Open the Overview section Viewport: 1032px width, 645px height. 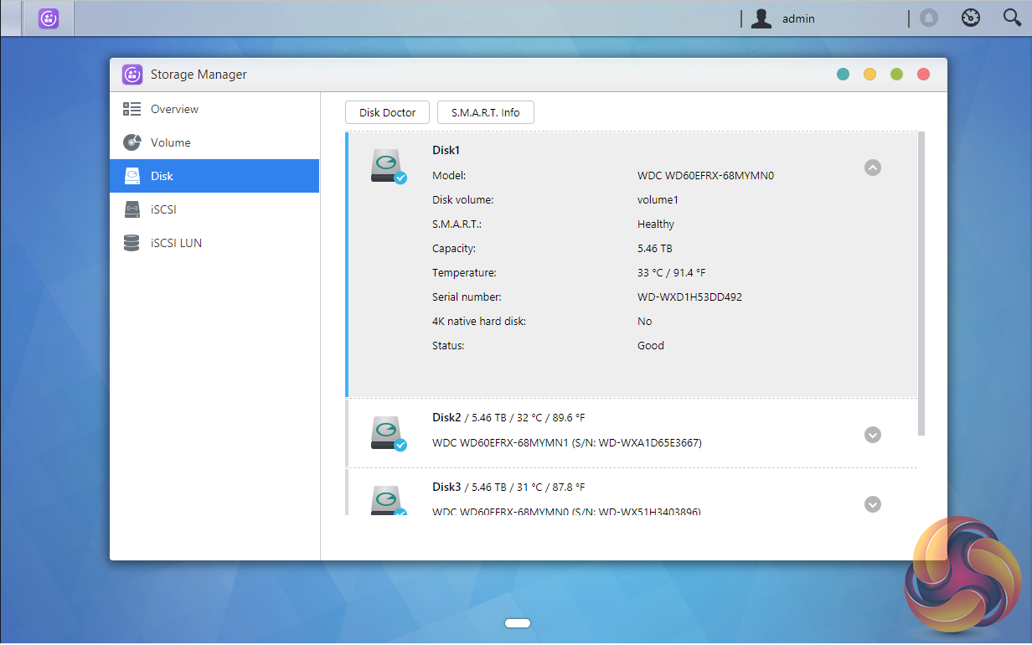tap(174, 109)
